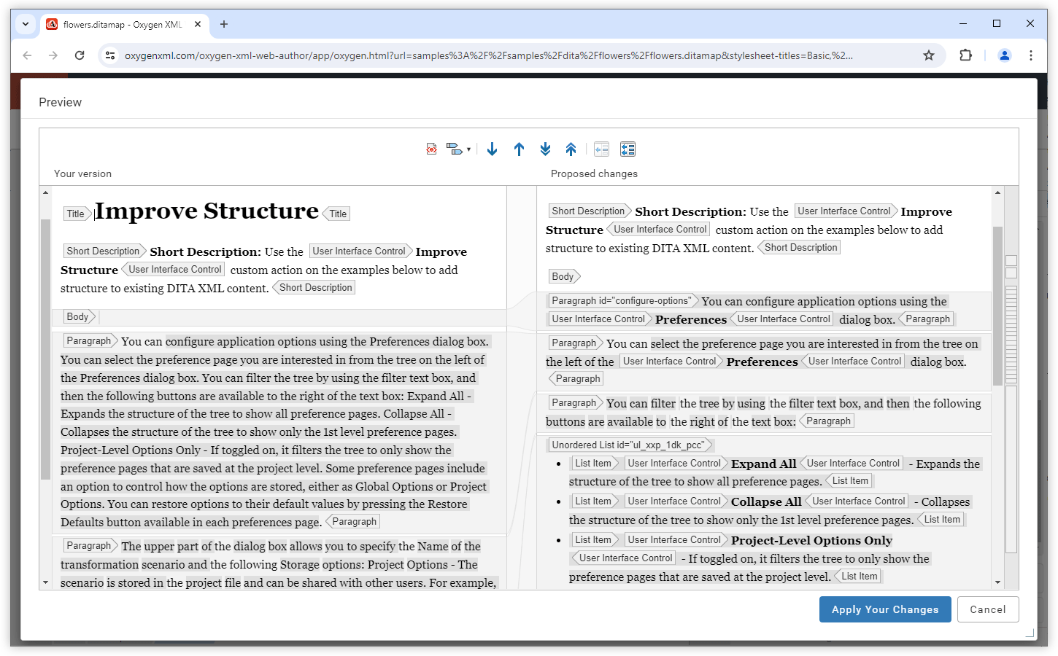The height and width of the screenshot is (656, 1058).
Task: Expand the tab search dropdown
Action: pyautogui.click(x=26, y=24)
